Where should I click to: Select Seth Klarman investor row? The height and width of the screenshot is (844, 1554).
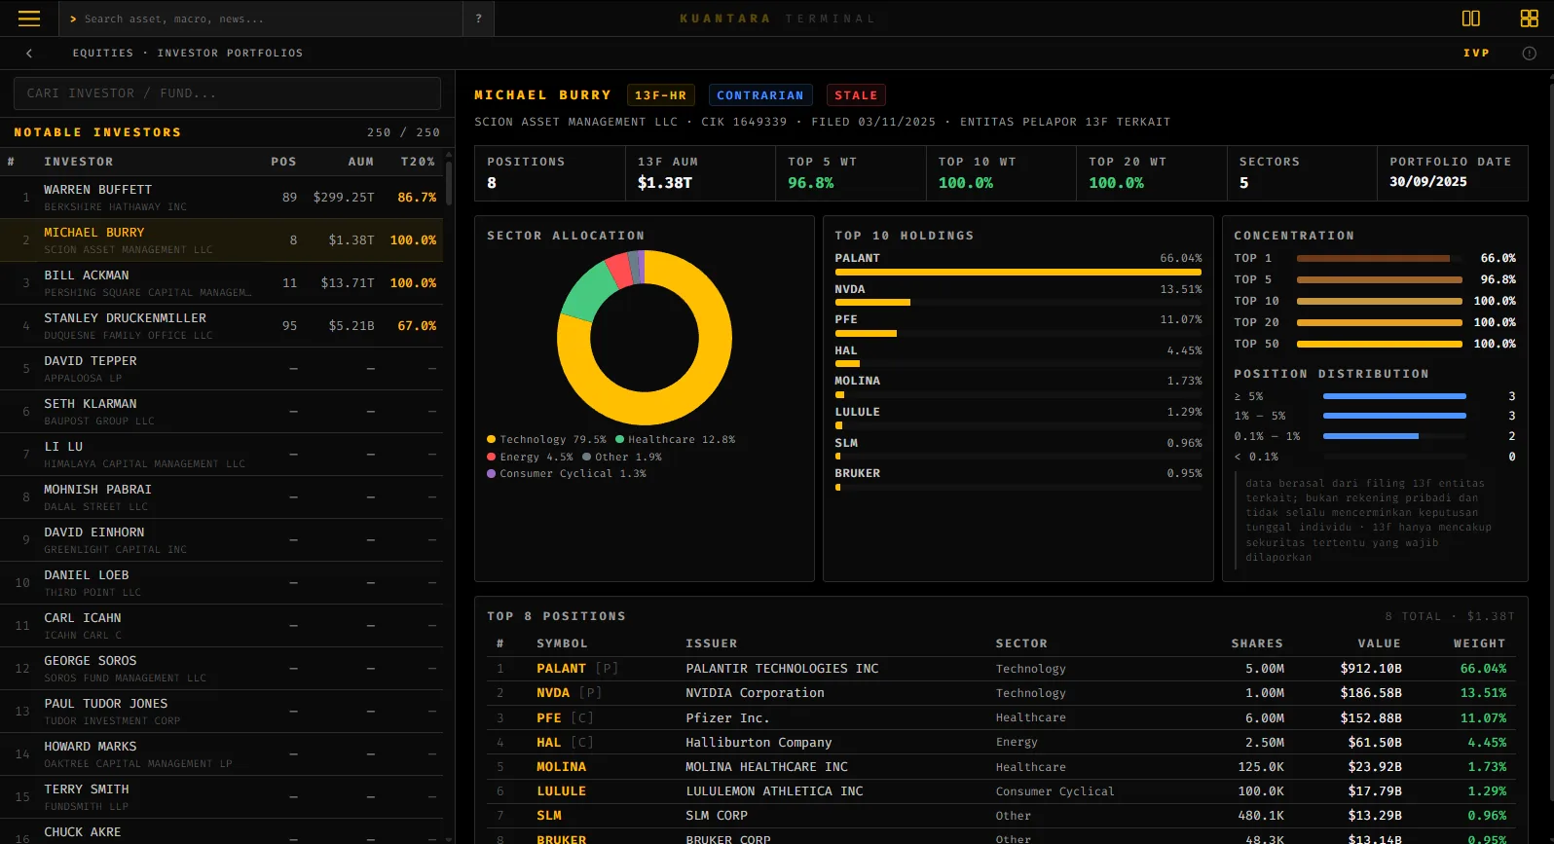(221, 412)
